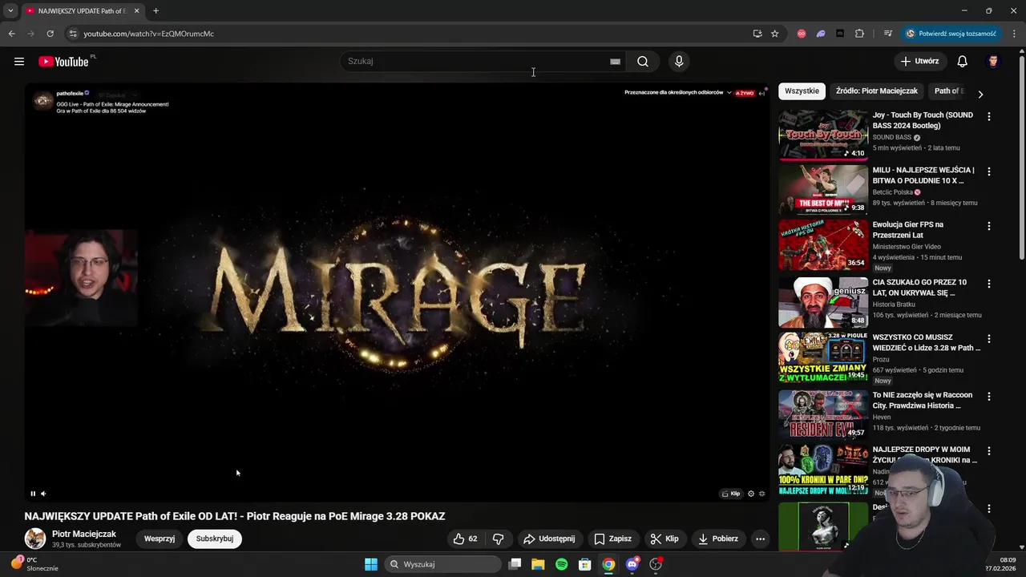This screenshot has width=1026, height=577.
Task: Open the Chrome extensions puzzle icon
Action: (859, 34)
